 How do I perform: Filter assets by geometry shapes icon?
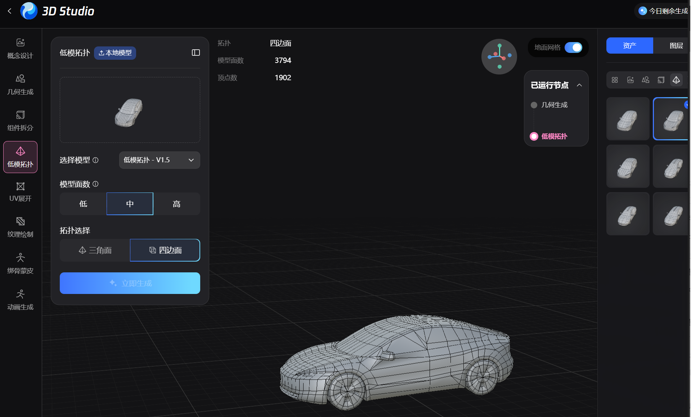point(646,80)
